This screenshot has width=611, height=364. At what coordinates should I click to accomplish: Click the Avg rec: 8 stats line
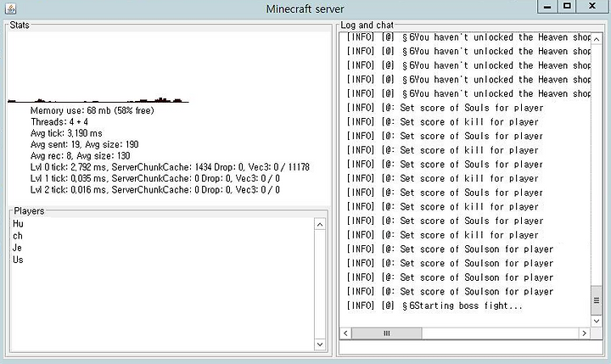(81, 156)
